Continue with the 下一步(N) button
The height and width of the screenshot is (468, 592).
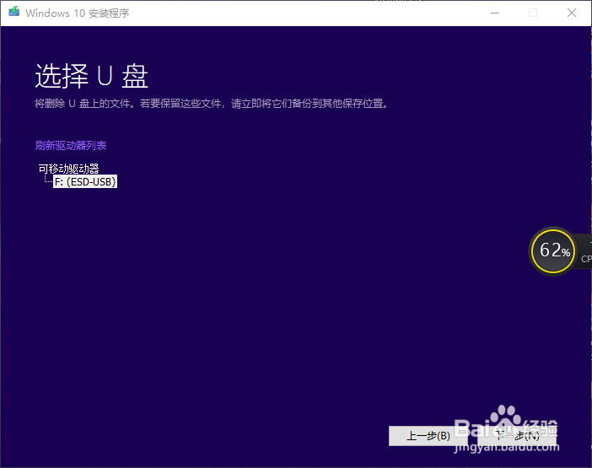(517, 436)
